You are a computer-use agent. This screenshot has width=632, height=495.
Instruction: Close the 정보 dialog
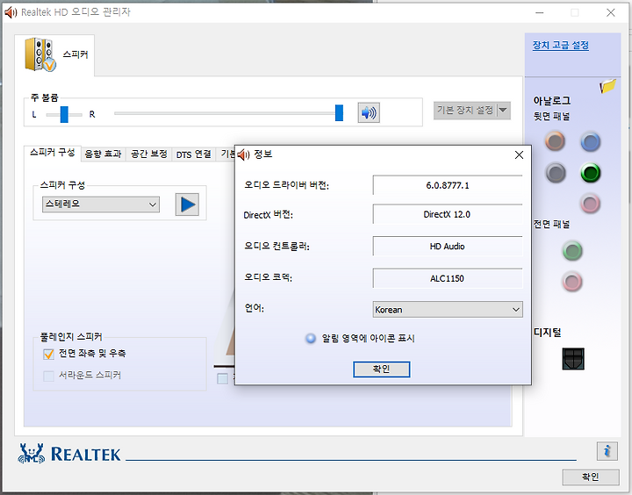click(519, 154)
